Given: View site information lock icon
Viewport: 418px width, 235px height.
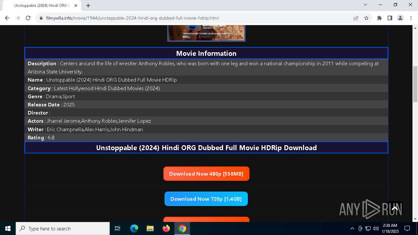Looking at the screenshot, I should [41, 18].
